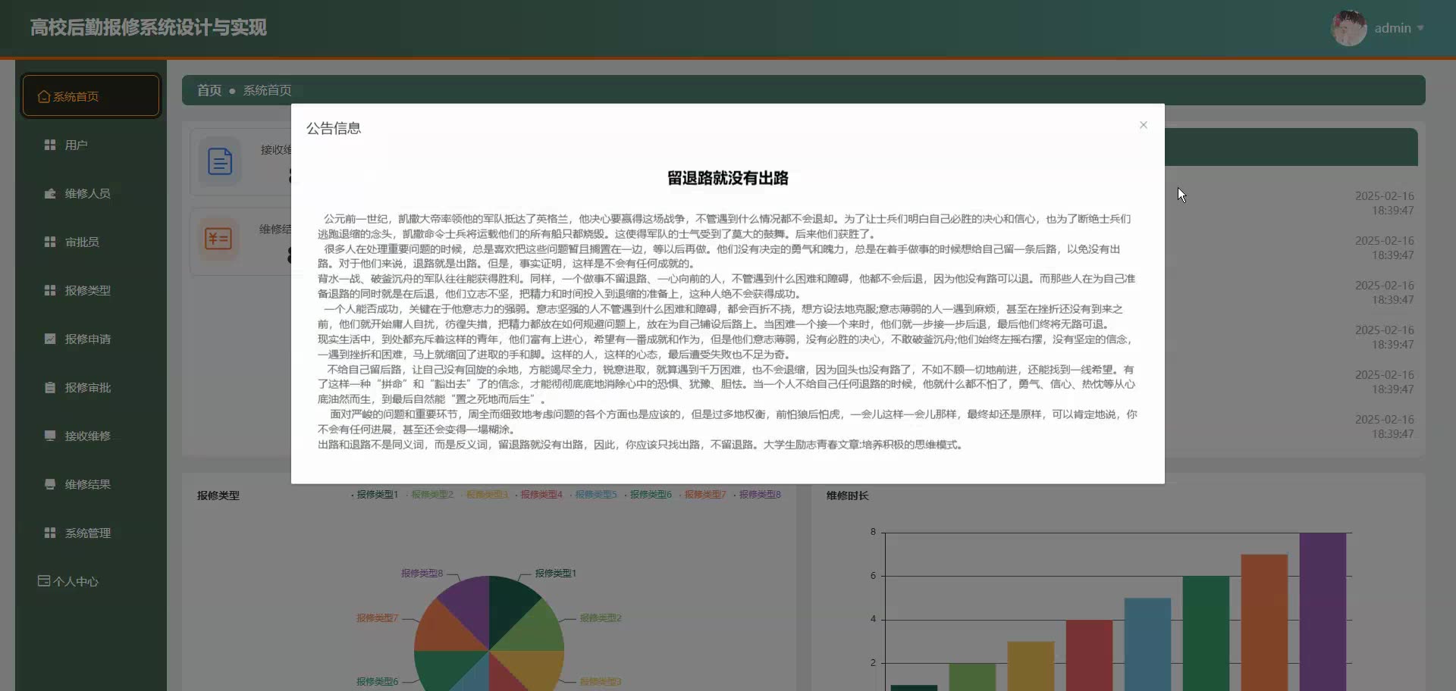Toggle legend item 报修类型8

757,494
